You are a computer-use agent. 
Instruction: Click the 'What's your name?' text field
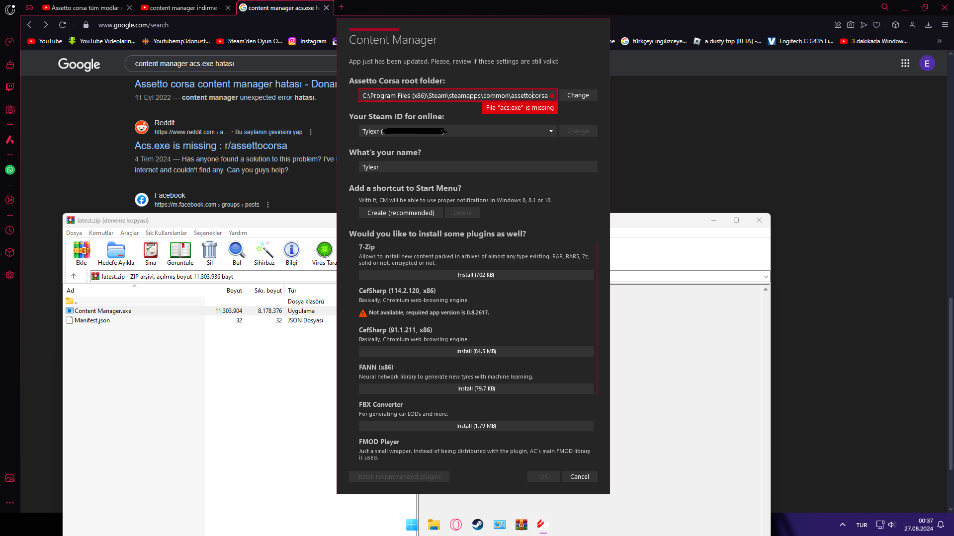click(478, 167)
